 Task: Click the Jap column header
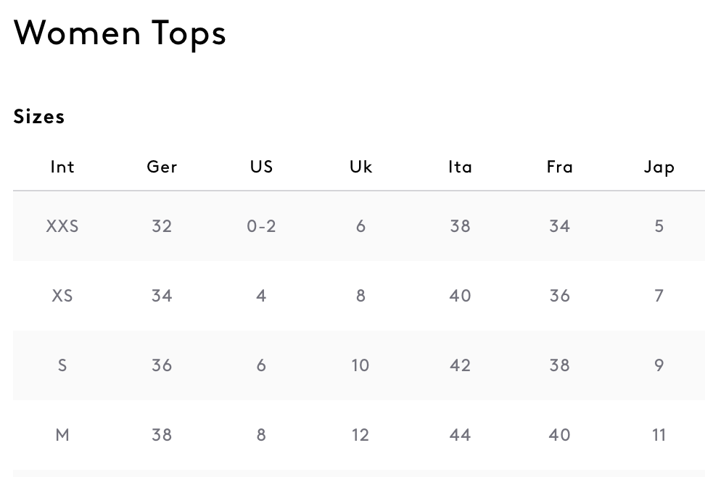(659, 167)
